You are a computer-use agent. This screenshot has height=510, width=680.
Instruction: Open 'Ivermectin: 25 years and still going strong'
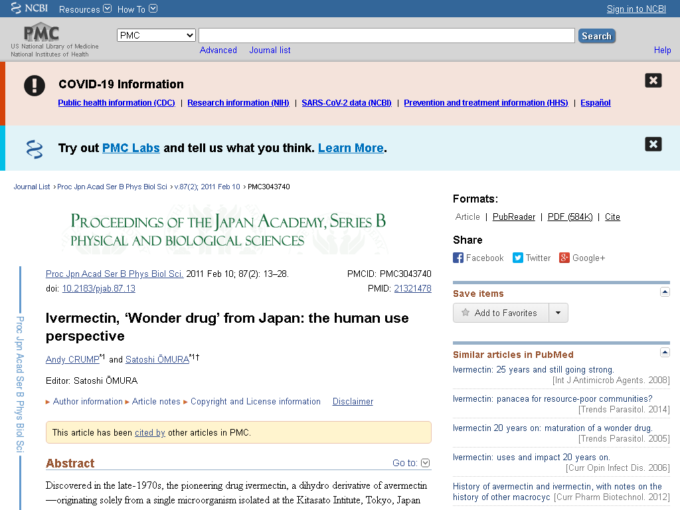(x=533, y=369)
